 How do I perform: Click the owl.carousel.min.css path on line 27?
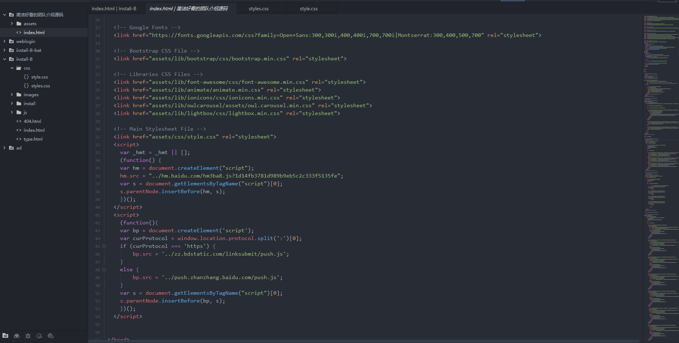(232, 105)
